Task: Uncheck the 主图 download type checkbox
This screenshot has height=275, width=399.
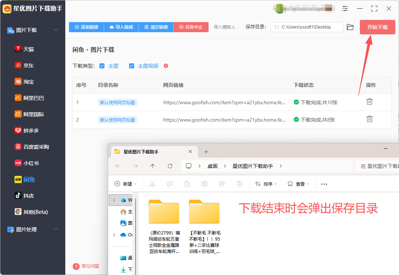Action: tap(102, 66)
